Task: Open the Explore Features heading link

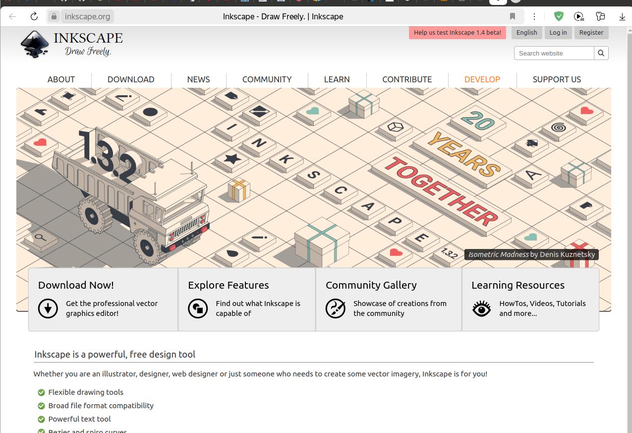Action: [228, 285]
